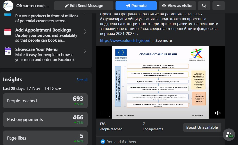The image size is (238, 145).
Task: Expand Showcase Your Menu chevron
Action: (85, 51)
